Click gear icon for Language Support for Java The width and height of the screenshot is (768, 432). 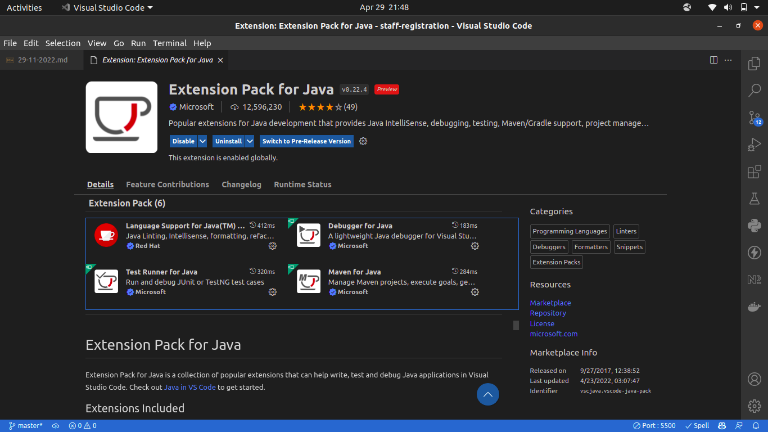tap(273, 246)
